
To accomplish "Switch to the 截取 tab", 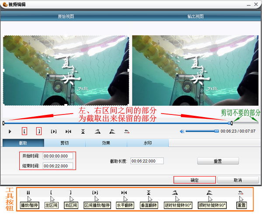I will [23, 143].
